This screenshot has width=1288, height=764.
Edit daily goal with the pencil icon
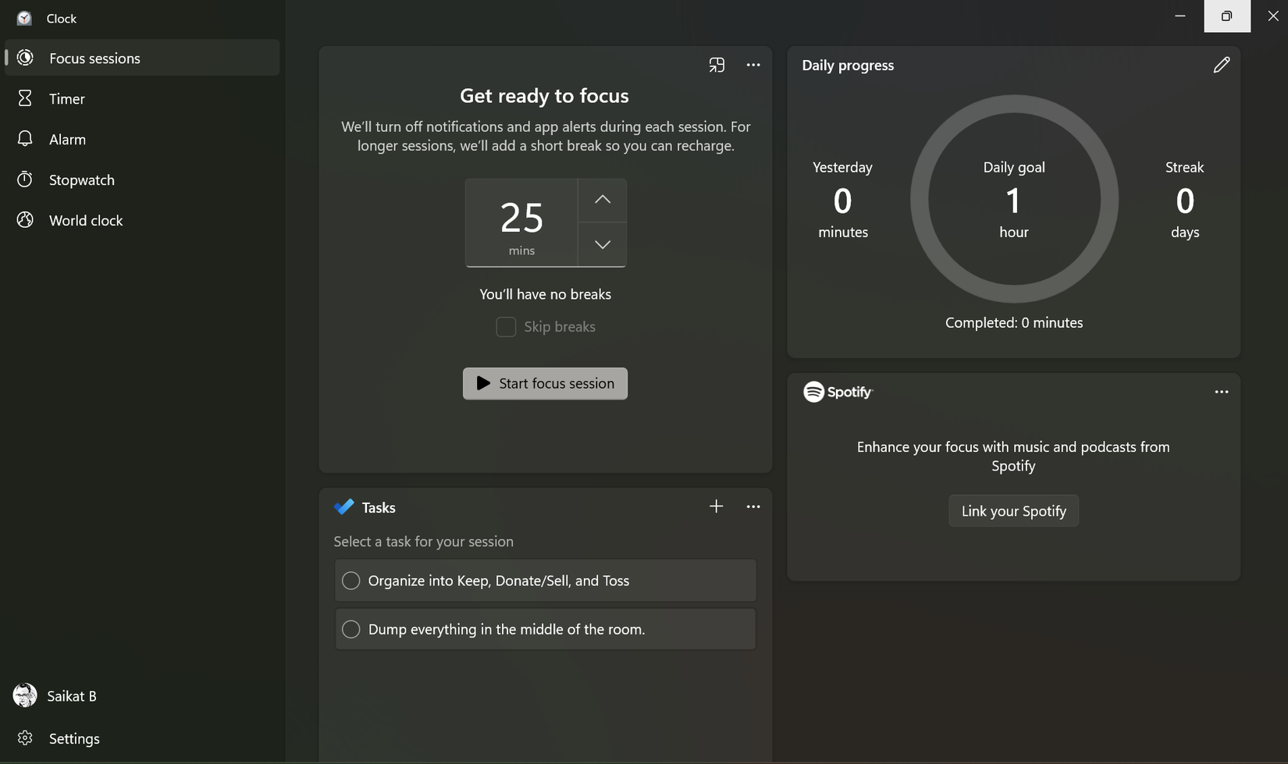click(1222, 65)
